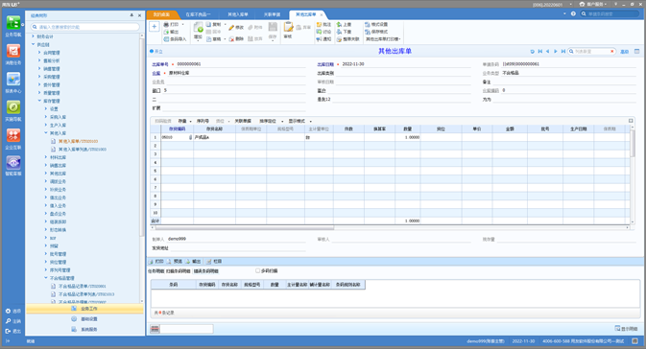646x349 pixels.
Task: Select the 系统服务 panel tab
Action: (x=84, y=329)
